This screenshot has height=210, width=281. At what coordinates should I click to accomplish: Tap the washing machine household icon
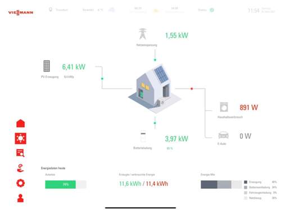pyautogui.click(x=224, y=107)
